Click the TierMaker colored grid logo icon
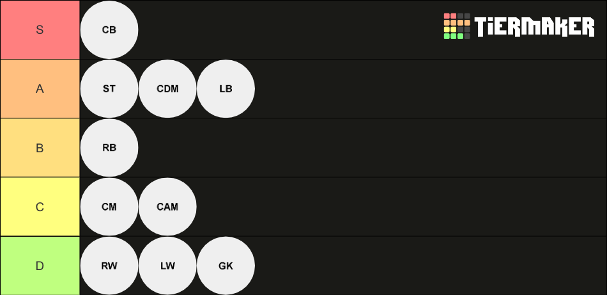 [x=457, y=26]
